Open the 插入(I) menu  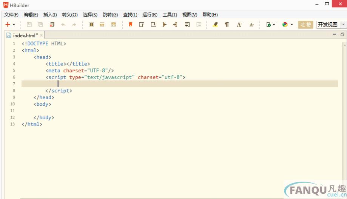[x=50, y=15]
